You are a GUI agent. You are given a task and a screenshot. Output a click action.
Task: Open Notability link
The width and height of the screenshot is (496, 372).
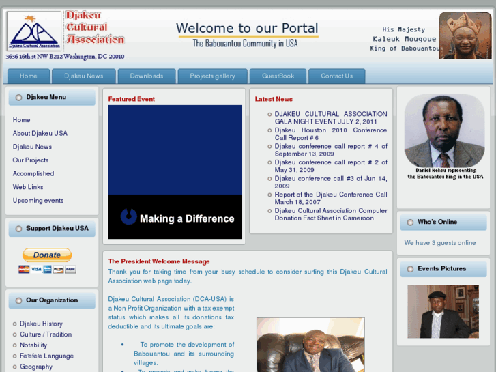[x=33, y=345]
